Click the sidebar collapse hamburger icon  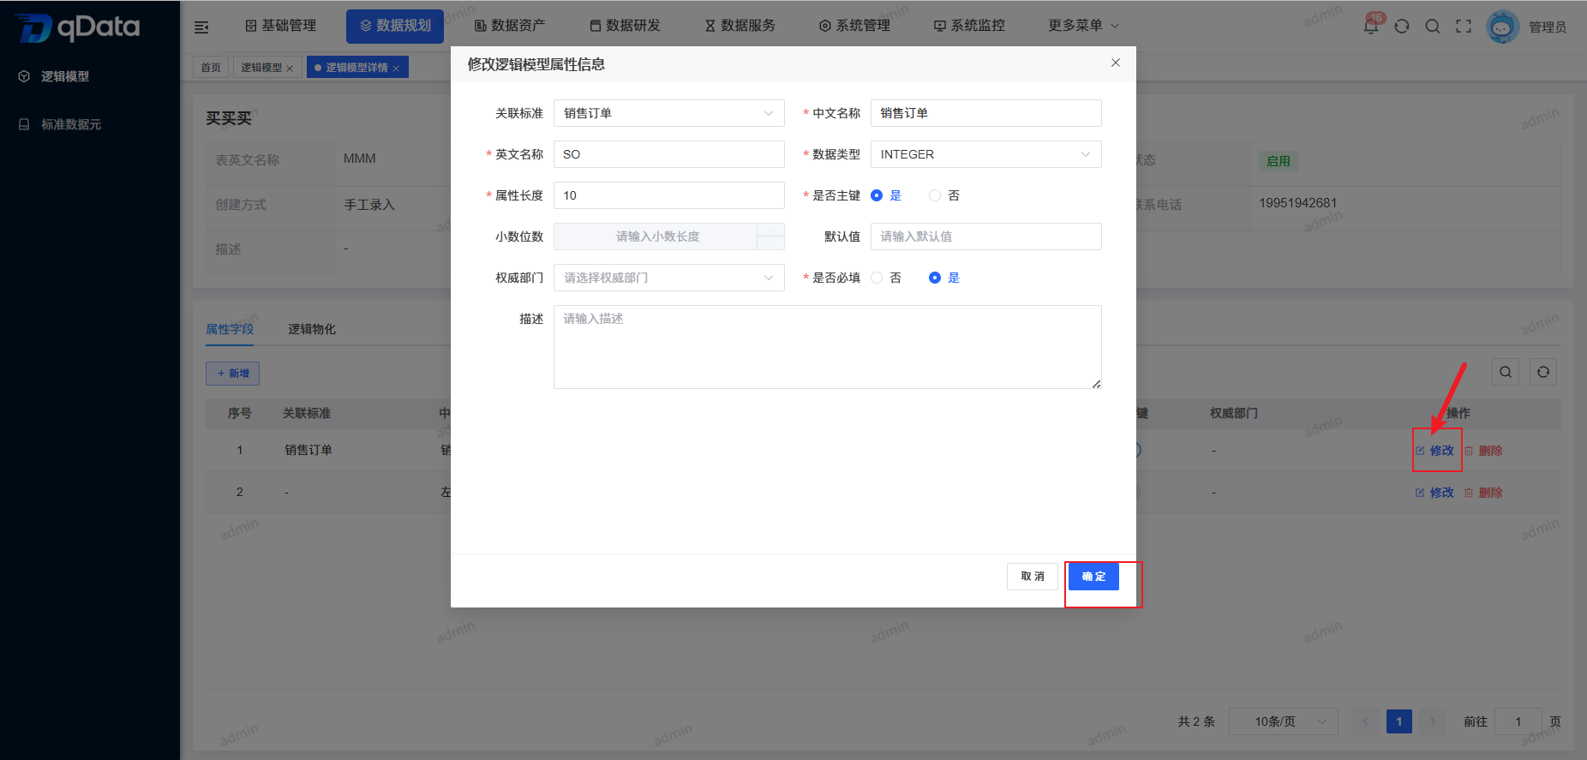[x=201, y=27]
